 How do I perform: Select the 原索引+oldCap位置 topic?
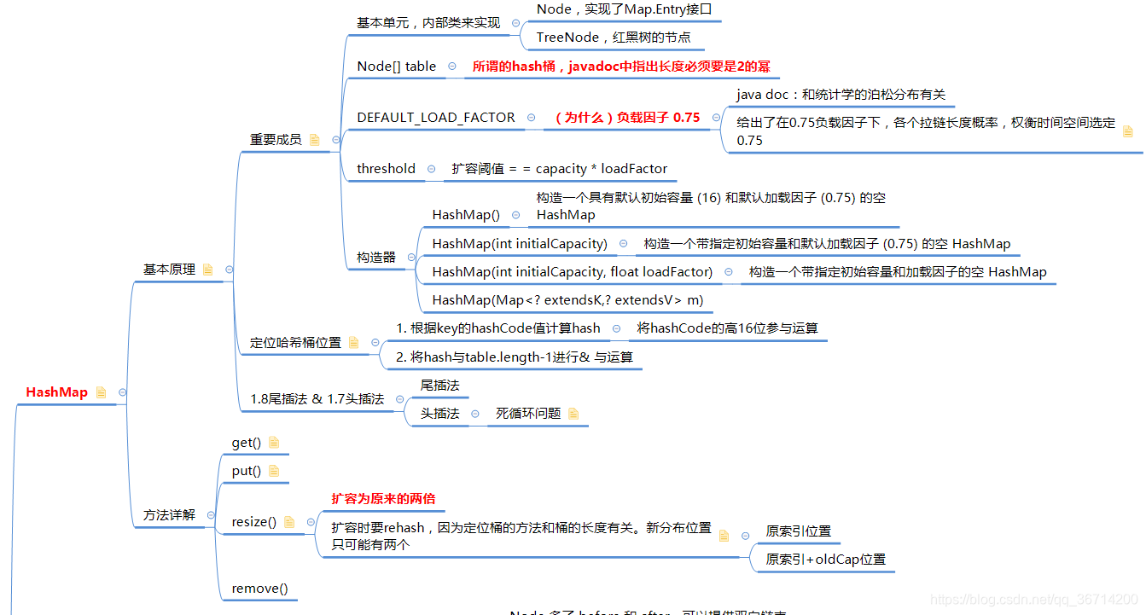826,560
